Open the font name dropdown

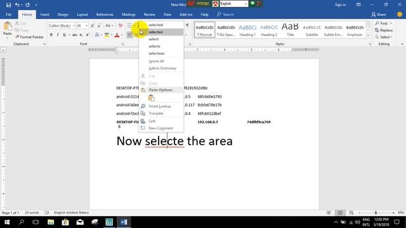tap(74, 26)
